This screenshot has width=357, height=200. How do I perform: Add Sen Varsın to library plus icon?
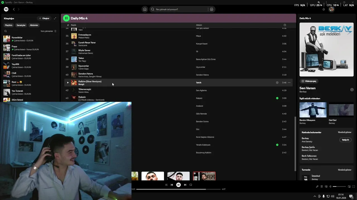click(352, 89)
